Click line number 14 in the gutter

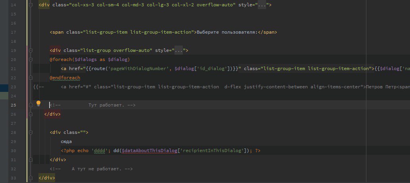(13, 5)
